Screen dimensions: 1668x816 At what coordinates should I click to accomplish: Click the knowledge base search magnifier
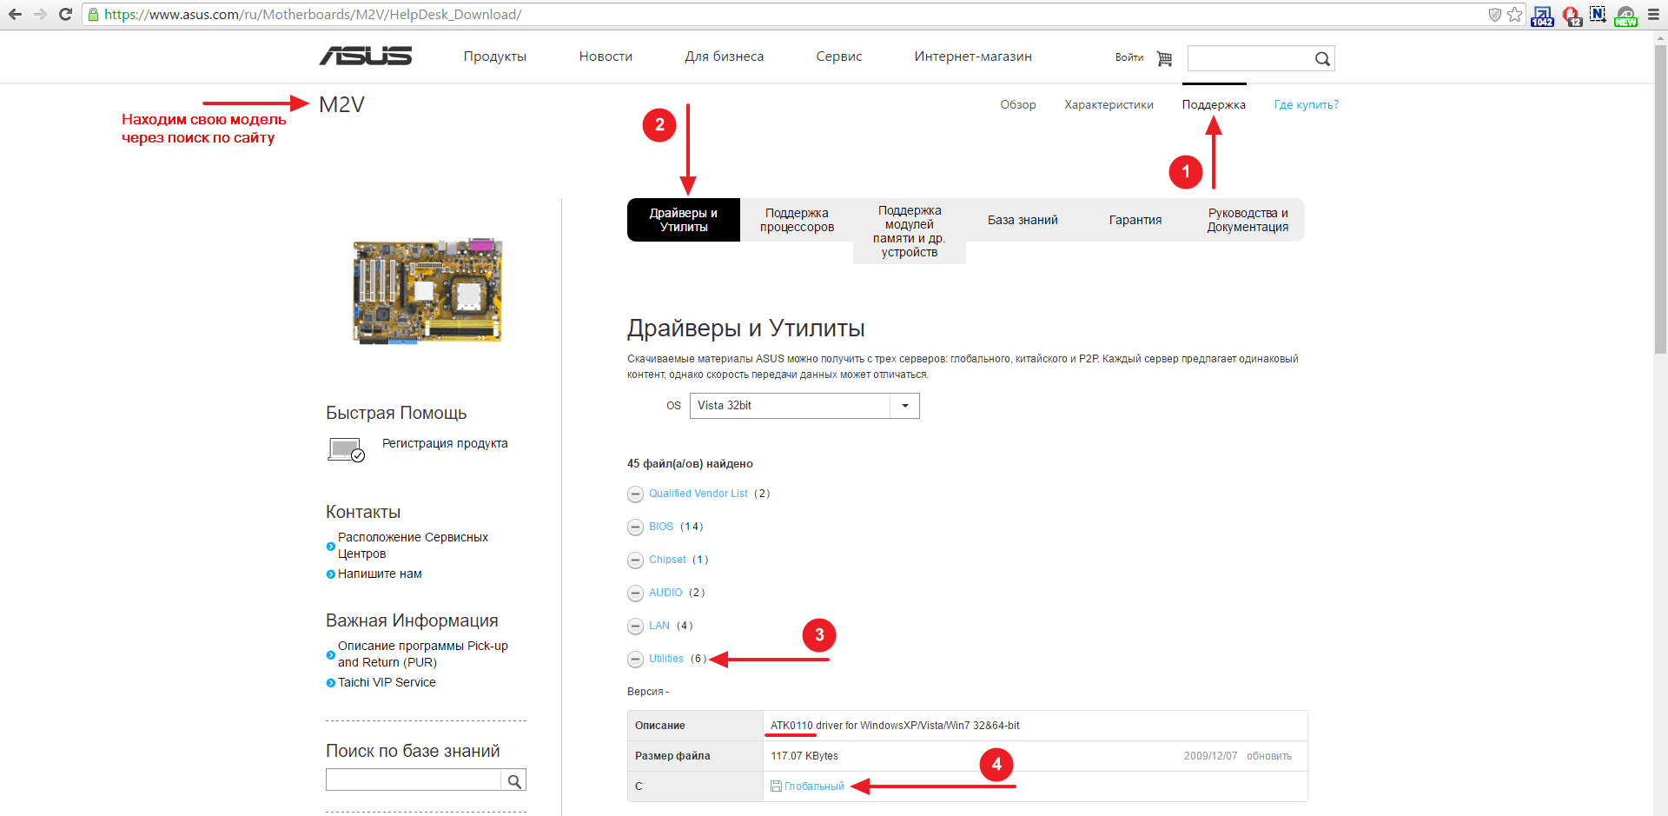(x=514, y=780)
